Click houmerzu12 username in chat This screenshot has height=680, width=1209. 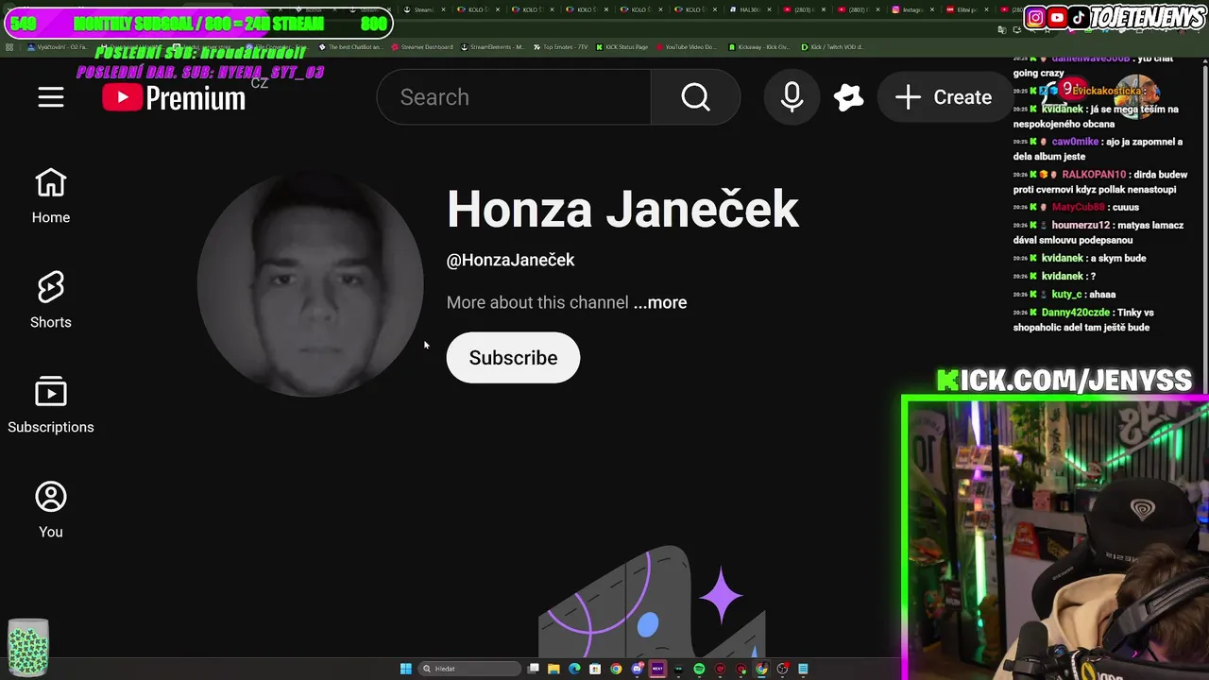1081,226
